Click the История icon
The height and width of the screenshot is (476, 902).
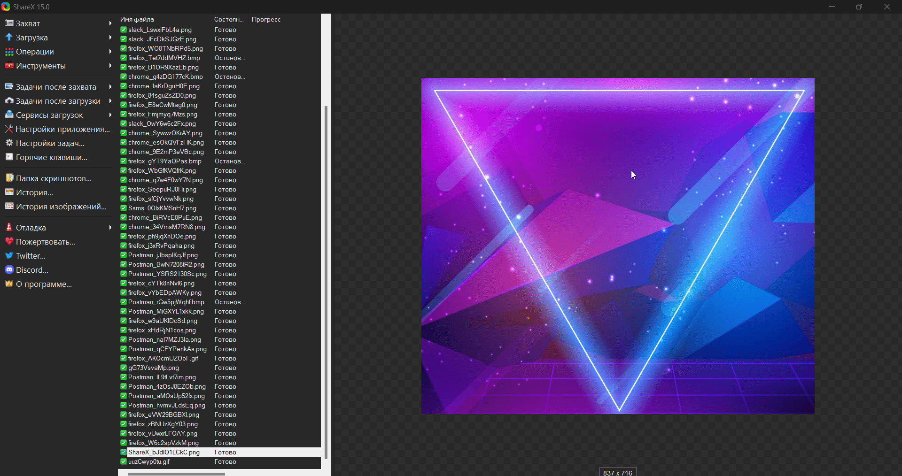click(x=9, y=192)
